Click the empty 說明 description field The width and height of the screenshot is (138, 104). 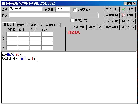(x=39, y=15)
